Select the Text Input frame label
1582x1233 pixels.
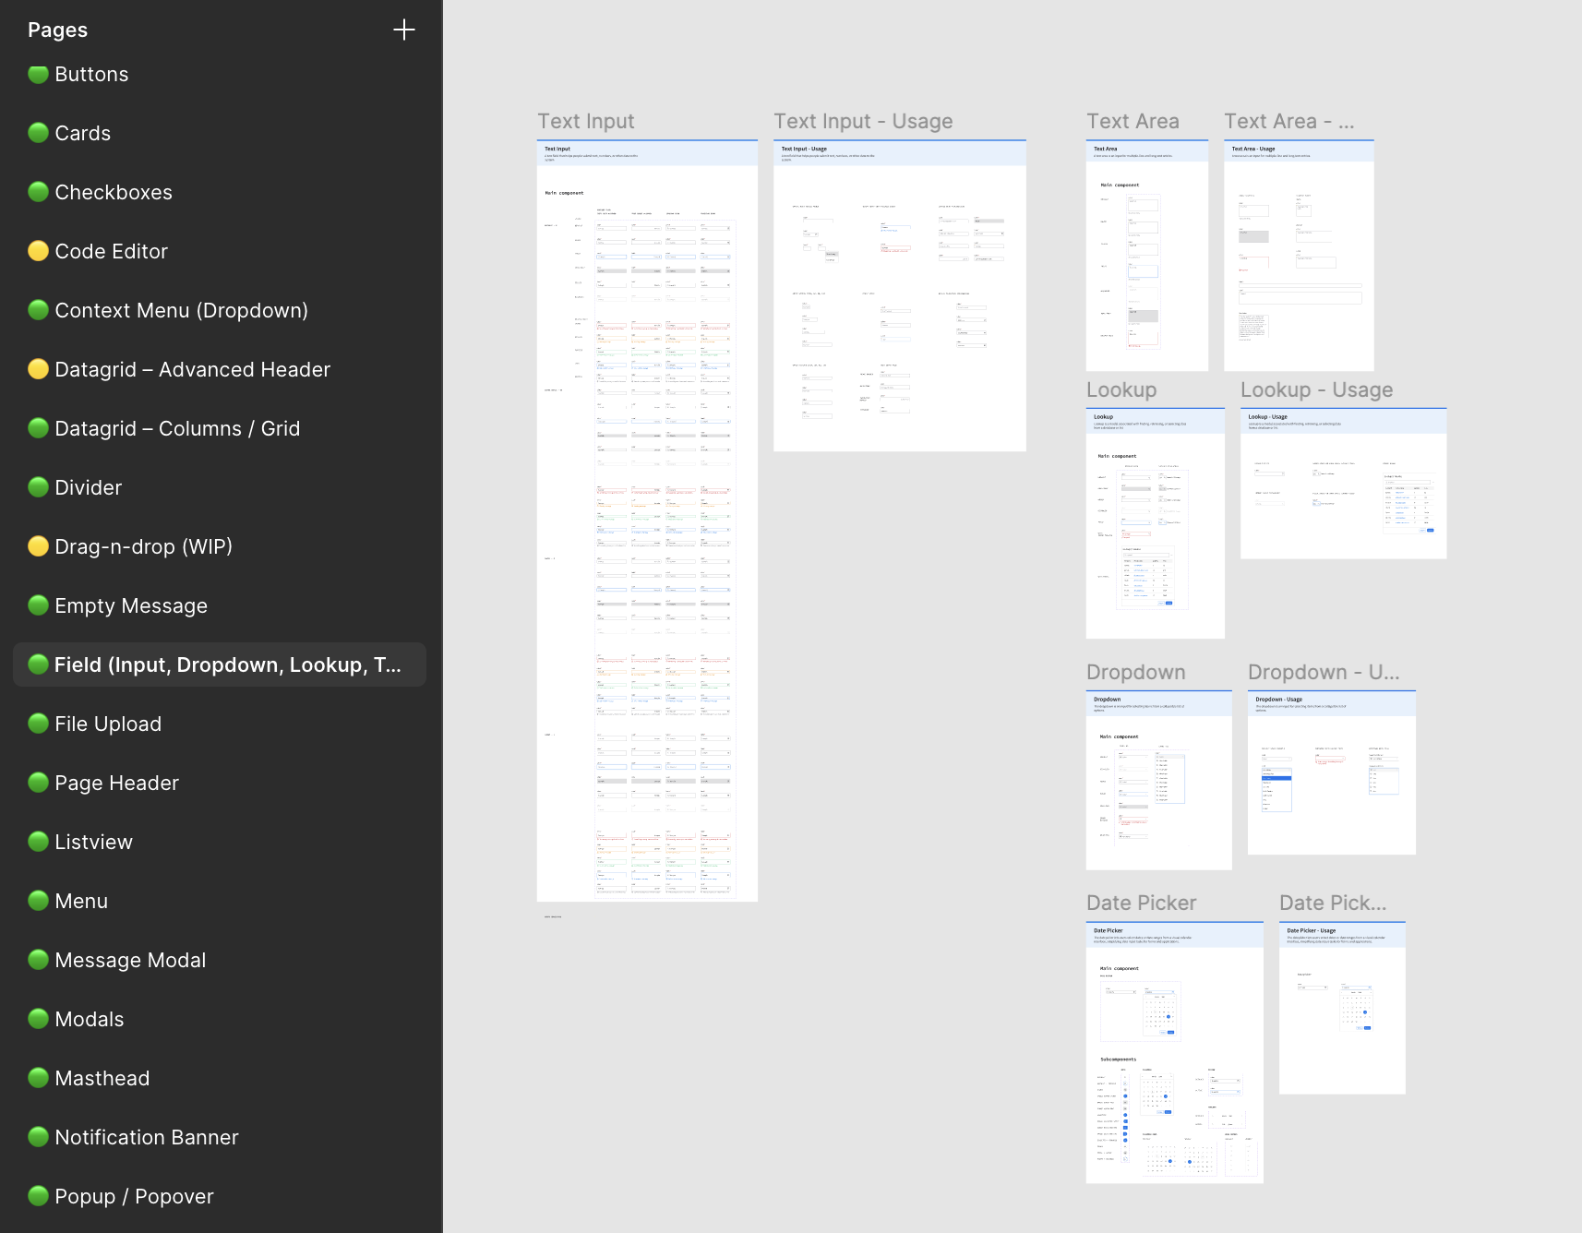pyautogui.click(x=586, y=122)
